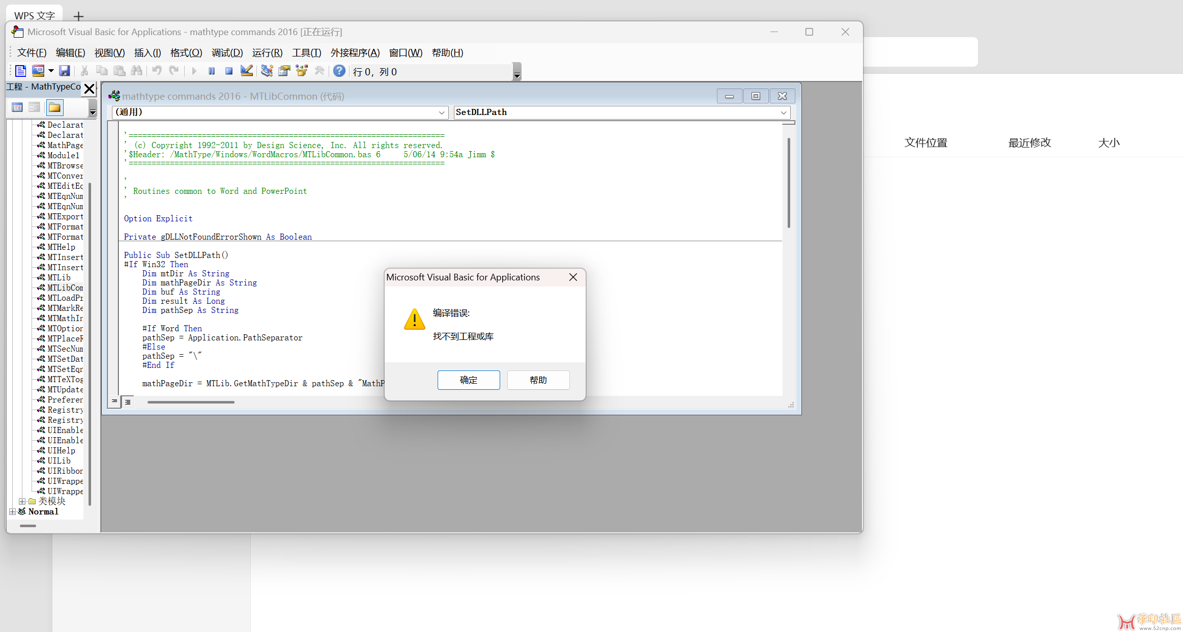Click 帮助 in the compile error dialog
Screen dimensions: 1183x632
tap(538, 380)
